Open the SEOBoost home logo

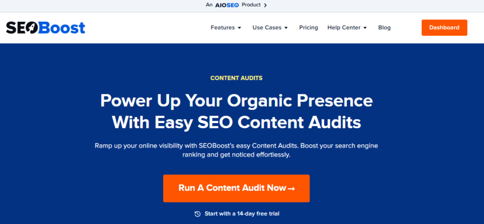tap(45, 28)
